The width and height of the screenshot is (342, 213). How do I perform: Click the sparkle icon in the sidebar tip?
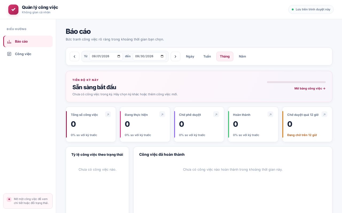9,199
